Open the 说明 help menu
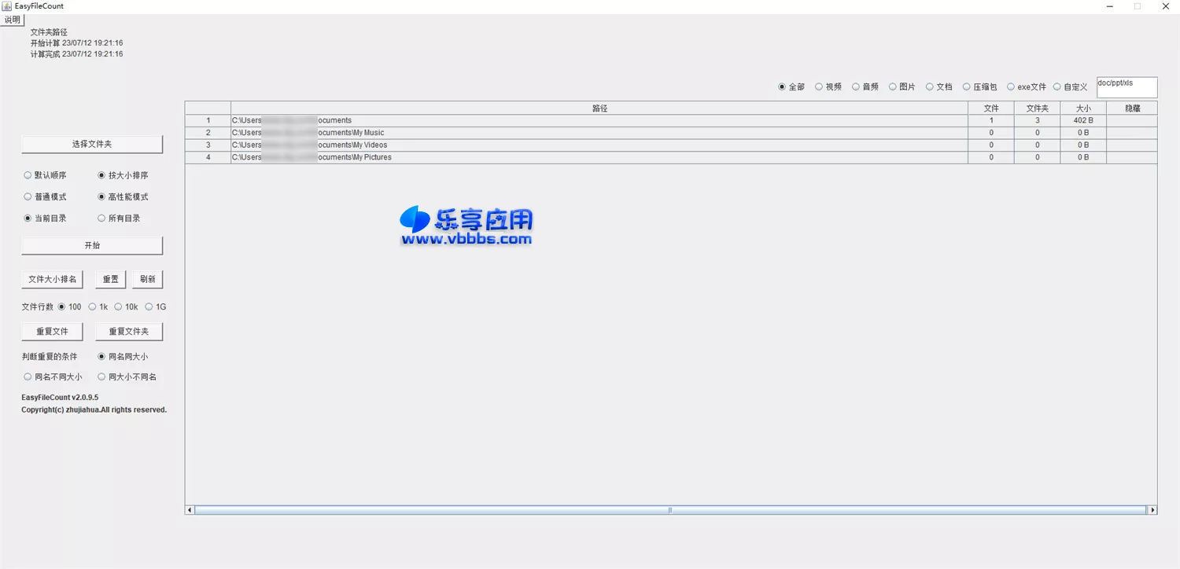The image size is (1180, 569). (x=12, y=19)
